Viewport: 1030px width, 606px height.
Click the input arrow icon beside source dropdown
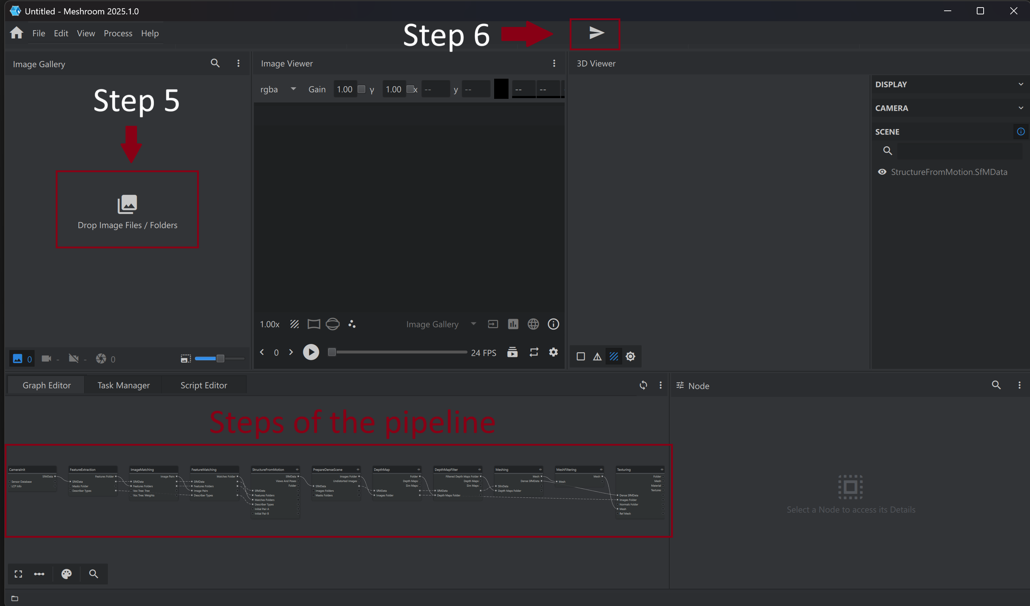(x=493, y=325)
